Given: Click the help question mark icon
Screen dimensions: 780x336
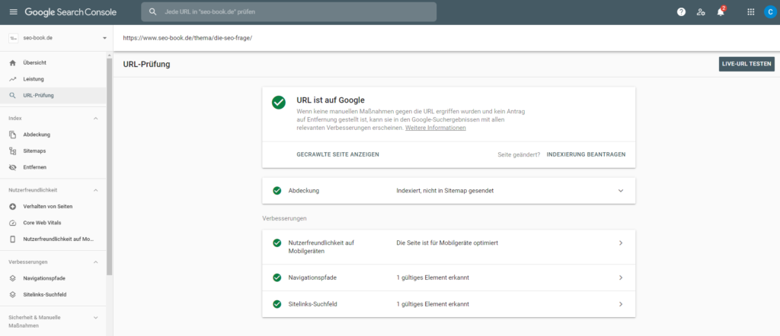Looking at the screenshot, I should pyautogui.click(x=681, y=12).
